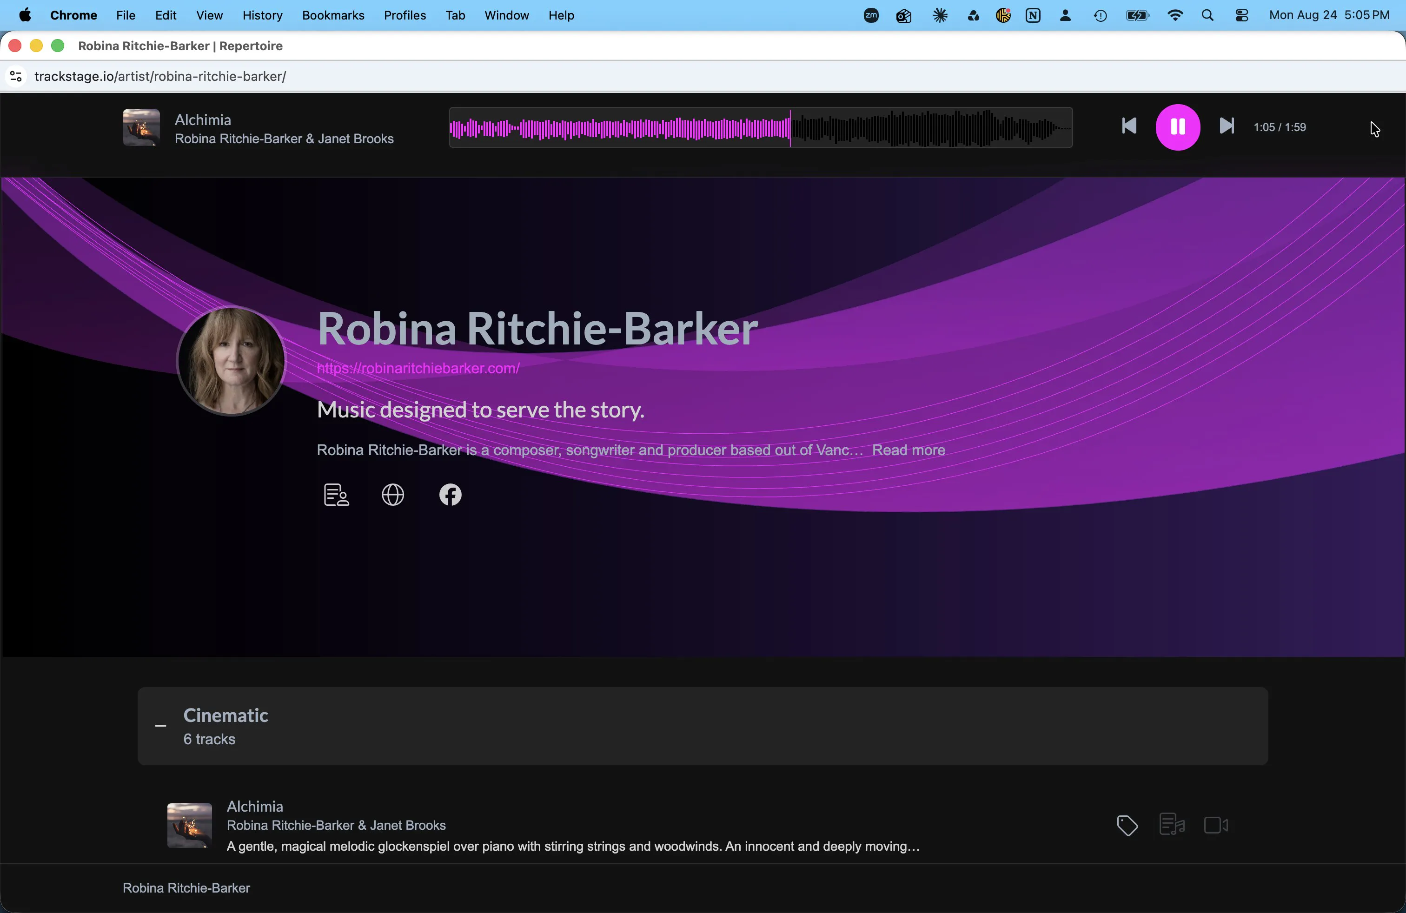This screenshot has height=913, width=1406.
Task: Skip to the next track
Action: tap(1227, 126)
